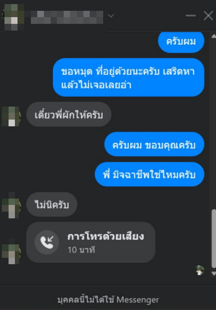
Task: Select the 'ครับผม' message bubble at top
Action: pos(181,41)
